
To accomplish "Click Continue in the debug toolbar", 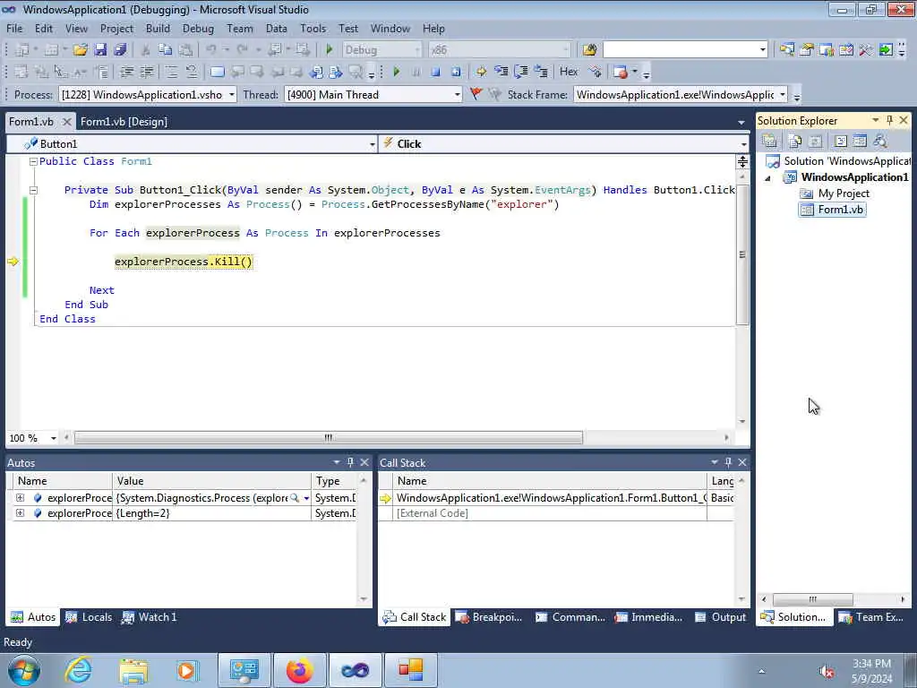I will 396,72.
